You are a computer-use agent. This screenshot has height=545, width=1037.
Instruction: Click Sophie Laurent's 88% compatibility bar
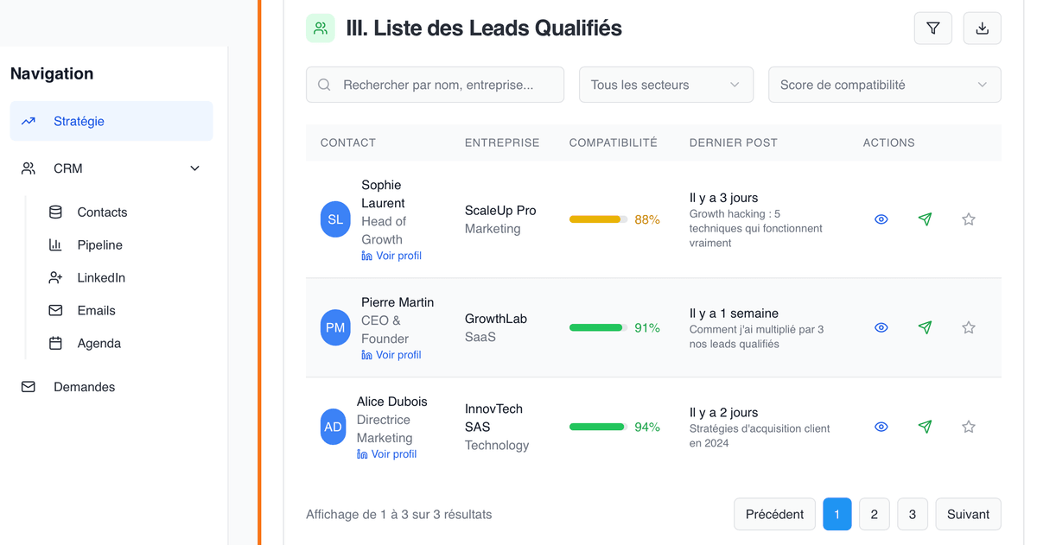pos(598,219)
